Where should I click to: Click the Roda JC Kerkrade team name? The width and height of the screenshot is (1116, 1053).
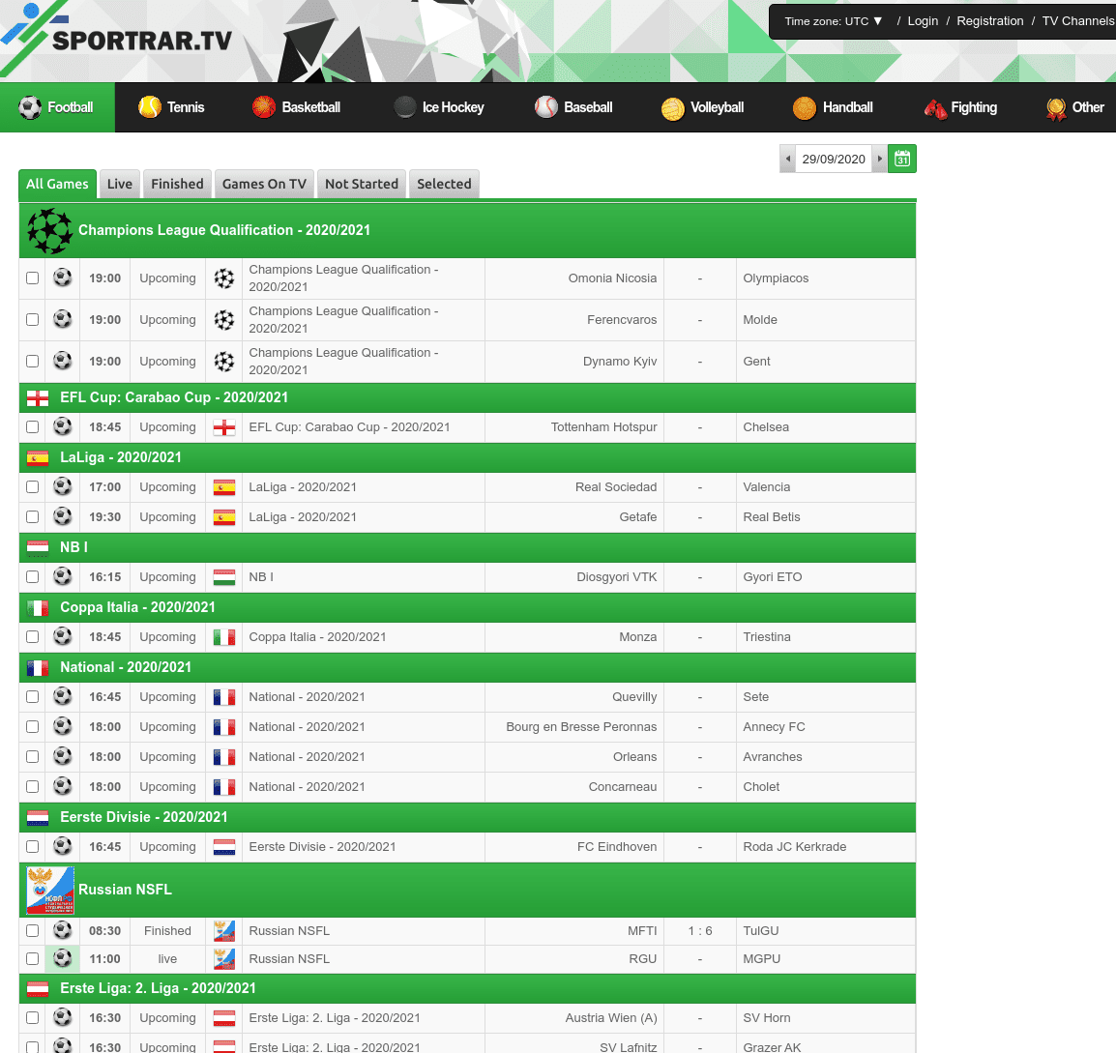click(794, 847)
